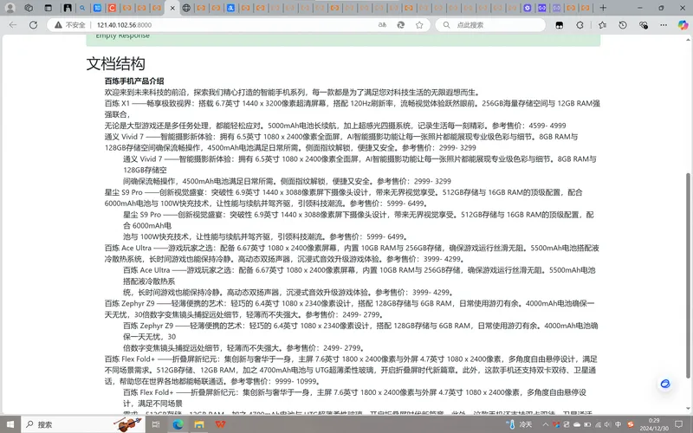Switch to the magnifier search tab
This screenshot has width=693, height=433.
point(82,8)
